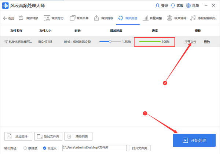The image size is (220, 154).
Task: Switch to the 音频转换 tab
Action: 28,18
